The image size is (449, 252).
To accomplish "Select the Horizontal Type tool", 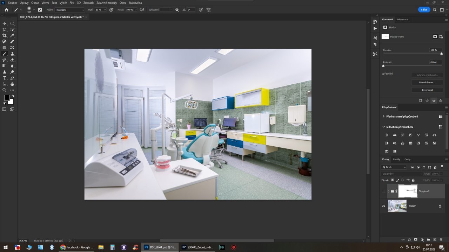I will [5, 78].
